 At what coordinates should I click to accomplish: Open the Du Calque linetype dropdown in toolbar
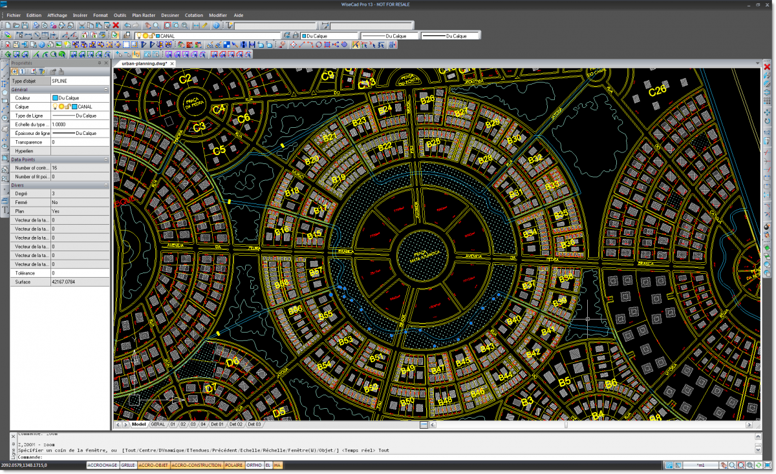389,36
